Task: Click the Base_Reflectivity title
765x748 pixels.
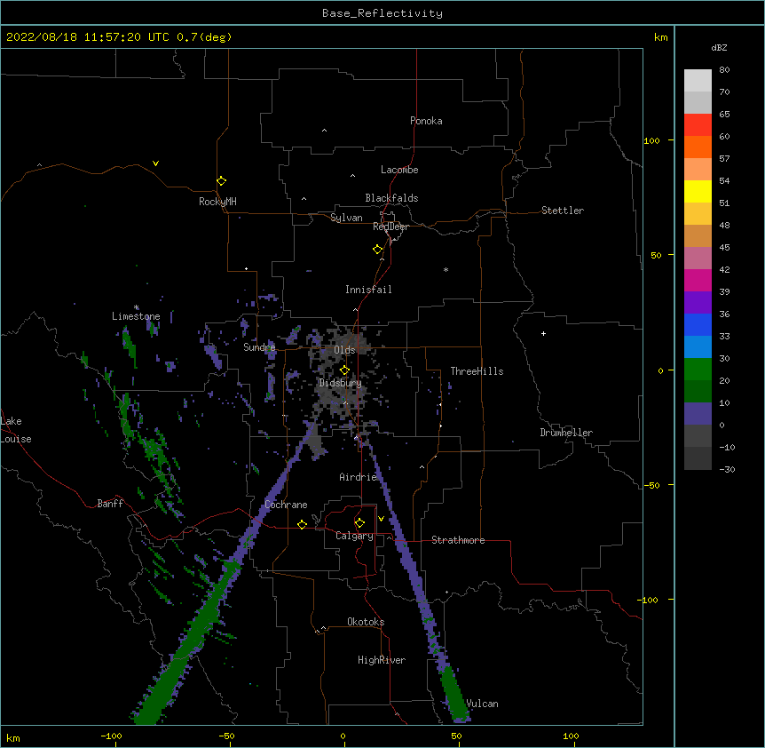Action: (x=382, y=13)
